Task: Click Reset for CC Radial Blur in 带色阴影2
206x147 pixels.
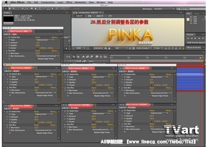Action: click(152, 110)
